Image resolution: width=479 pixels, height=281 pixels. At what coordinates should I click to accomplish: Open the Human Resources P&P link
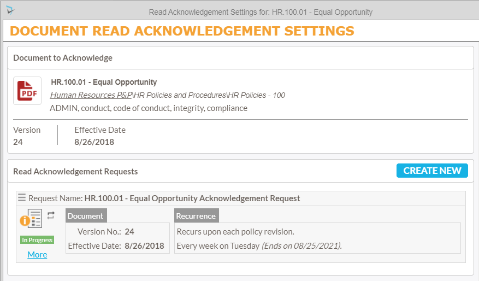[91, 95]
